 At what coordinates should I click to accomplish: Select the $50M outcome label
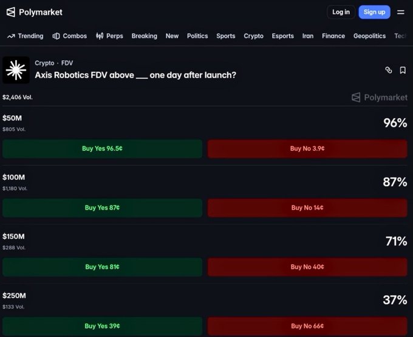point(12,118)
